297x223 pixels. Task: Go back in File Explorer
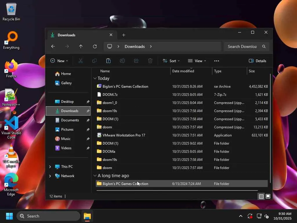(x=53, y=46)
